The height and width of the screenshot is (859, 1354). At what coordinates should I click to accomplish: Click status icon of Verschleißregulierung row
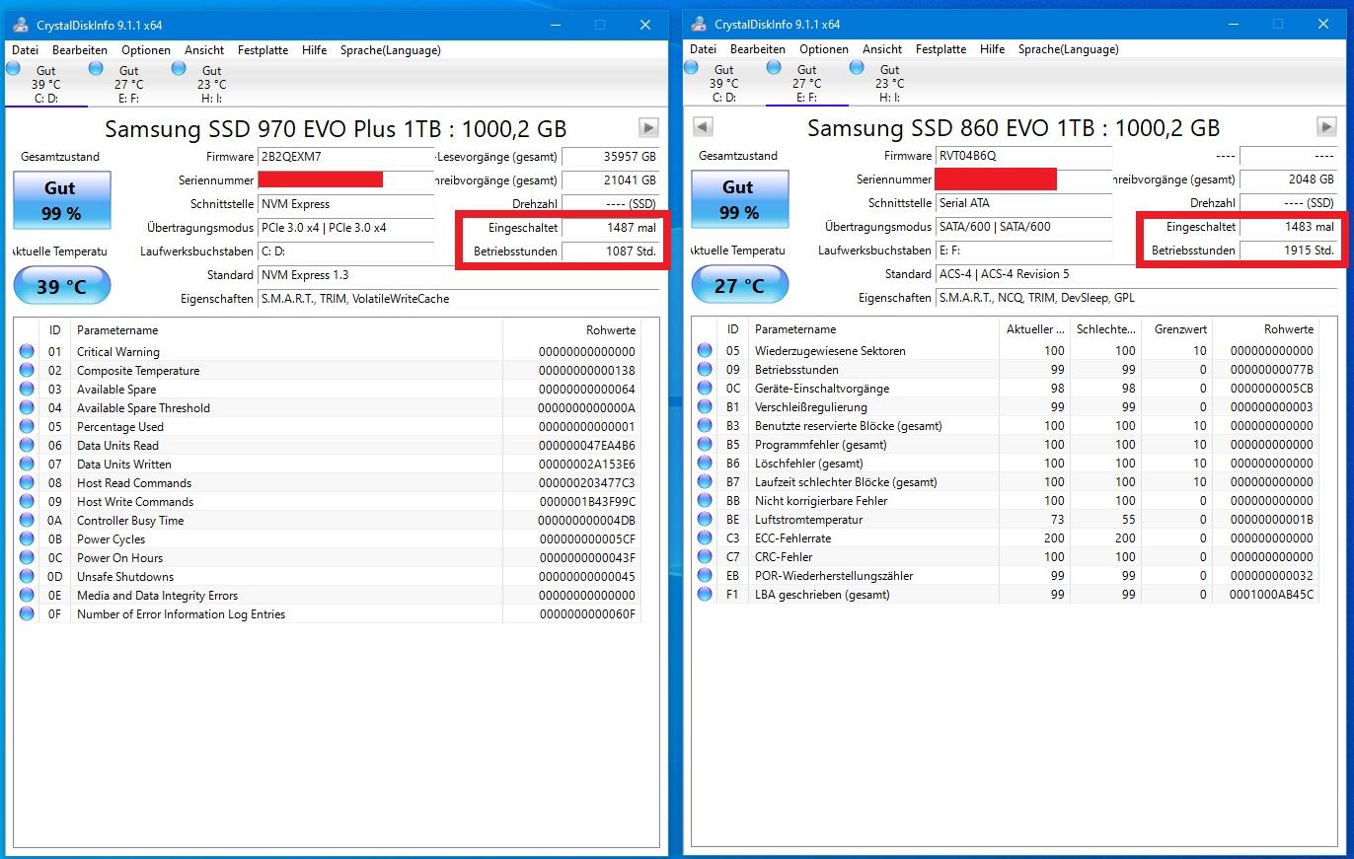point(705,407)
